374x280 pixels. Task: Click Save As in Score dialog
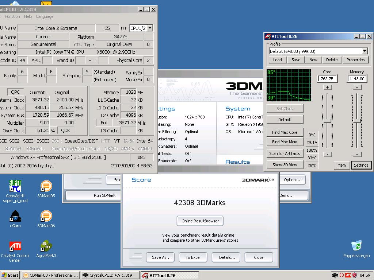[x=161, y=257]
